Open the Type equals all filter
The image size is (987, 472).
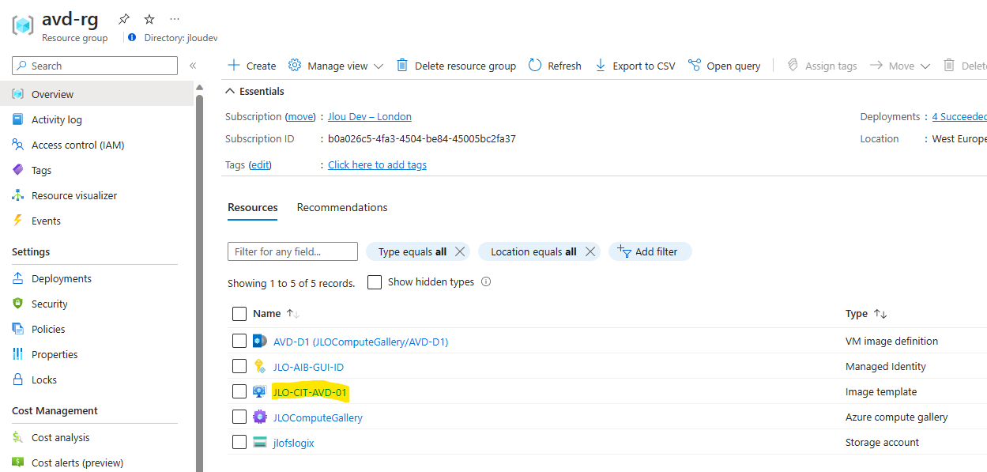(413, 251)
